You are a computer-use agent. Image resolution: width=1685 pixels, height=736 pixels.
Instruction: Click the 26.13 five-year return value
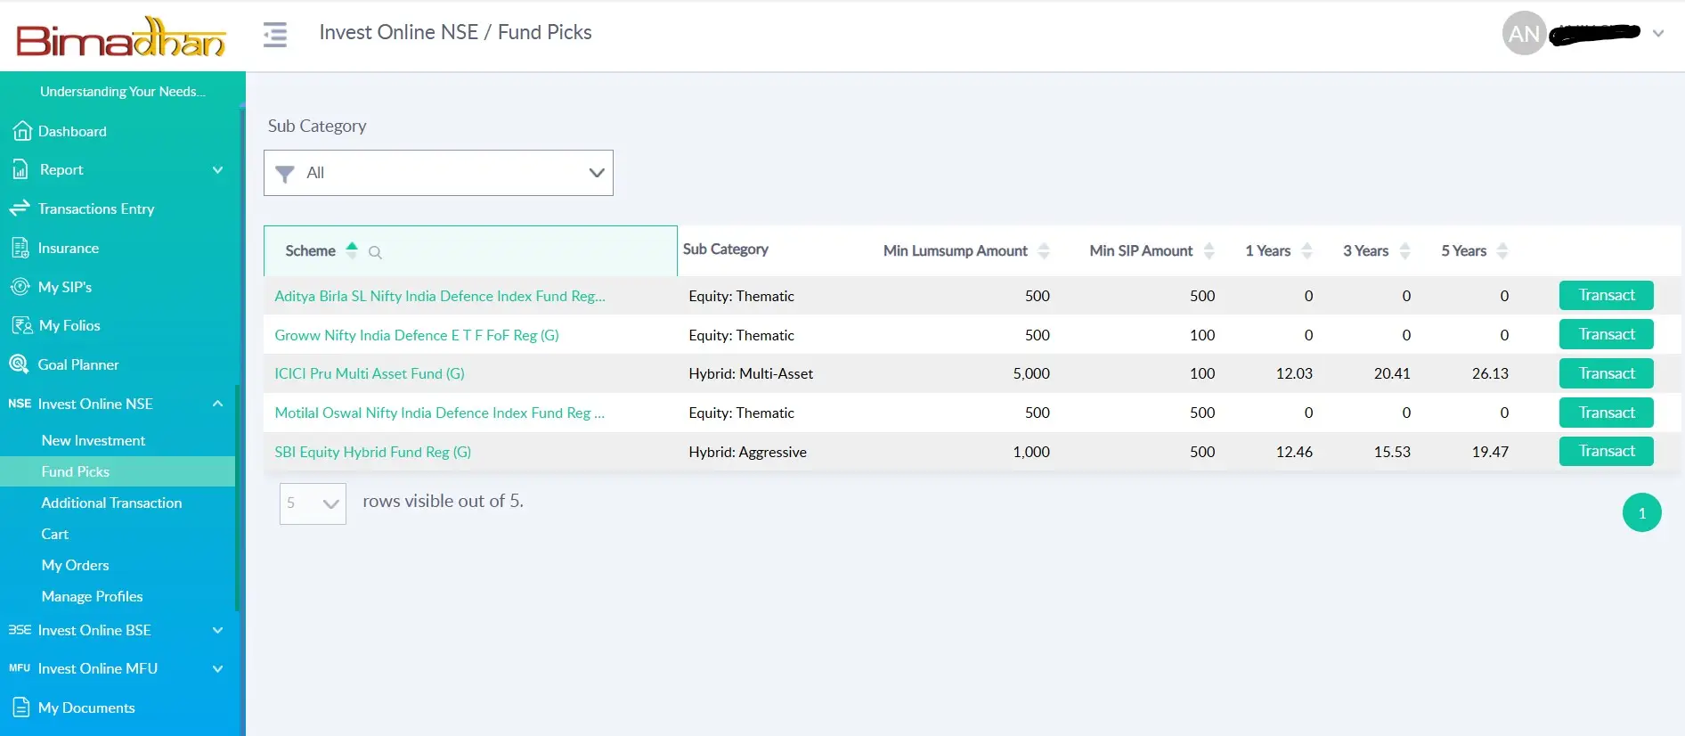(x=1490, y=373)
